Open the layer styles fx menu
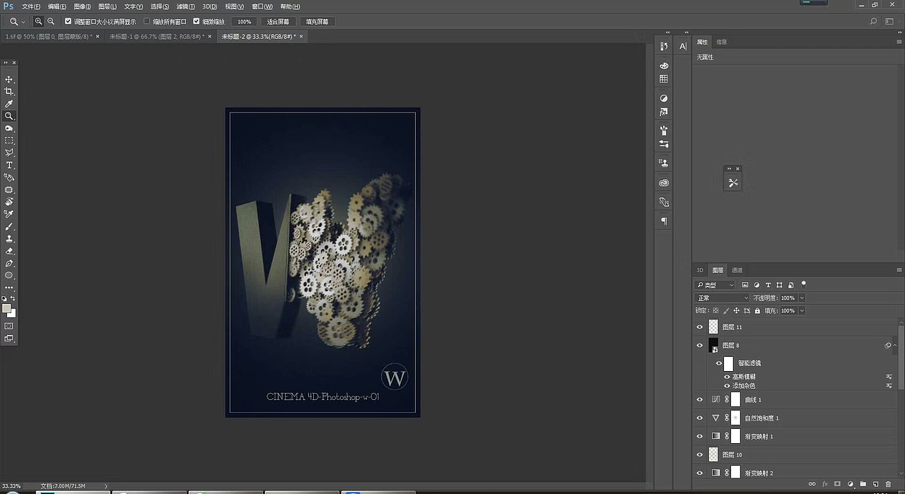The image size is (905, 494). (x=824, y=484)
